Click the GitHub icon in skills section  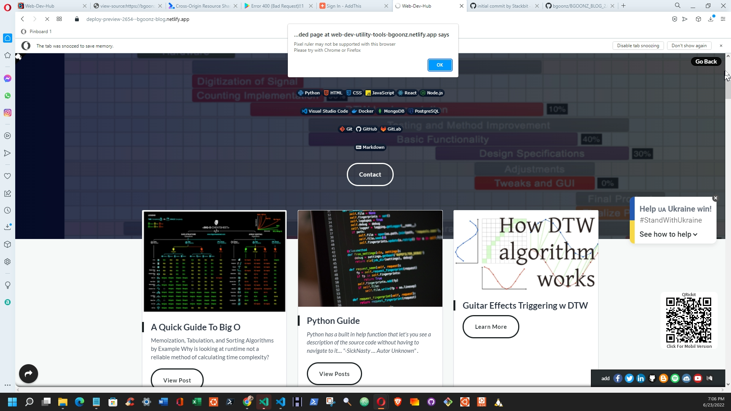coord(359,129)
